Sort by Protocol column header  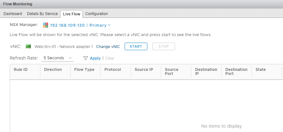pos(113,70)
